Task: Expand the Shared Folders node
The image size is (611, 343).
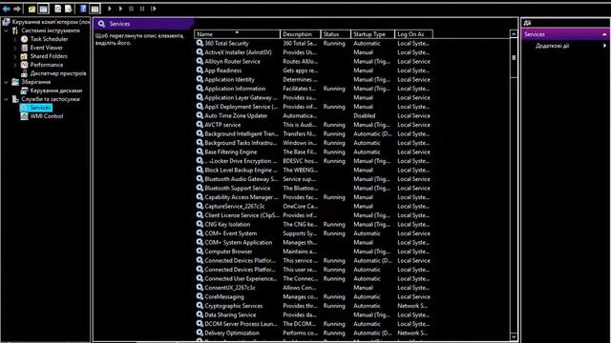Action: (15, 56)
